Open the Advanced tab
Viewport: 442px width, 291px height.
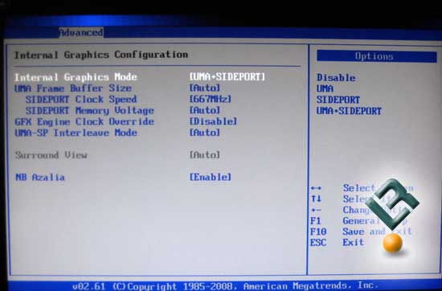pos(81,33)
